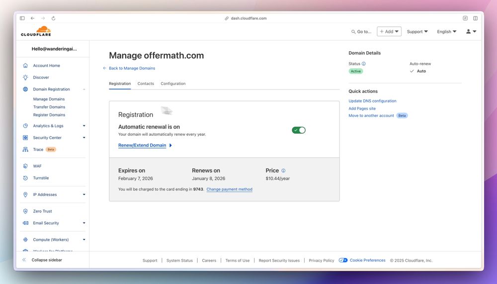Select the Registration tab
497x284 pixels.
120,84
